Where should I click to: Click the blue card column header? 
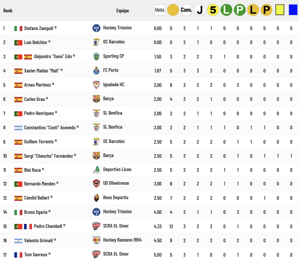click(293, 10)
